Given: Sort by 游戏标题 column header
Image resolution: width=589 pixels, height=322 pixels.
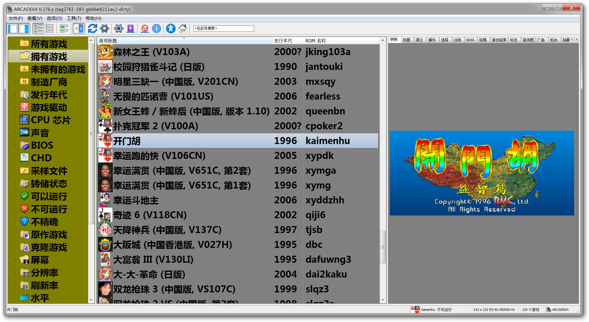Looking at the screenshot, I should pyautogui.click(x=184, y=41).
